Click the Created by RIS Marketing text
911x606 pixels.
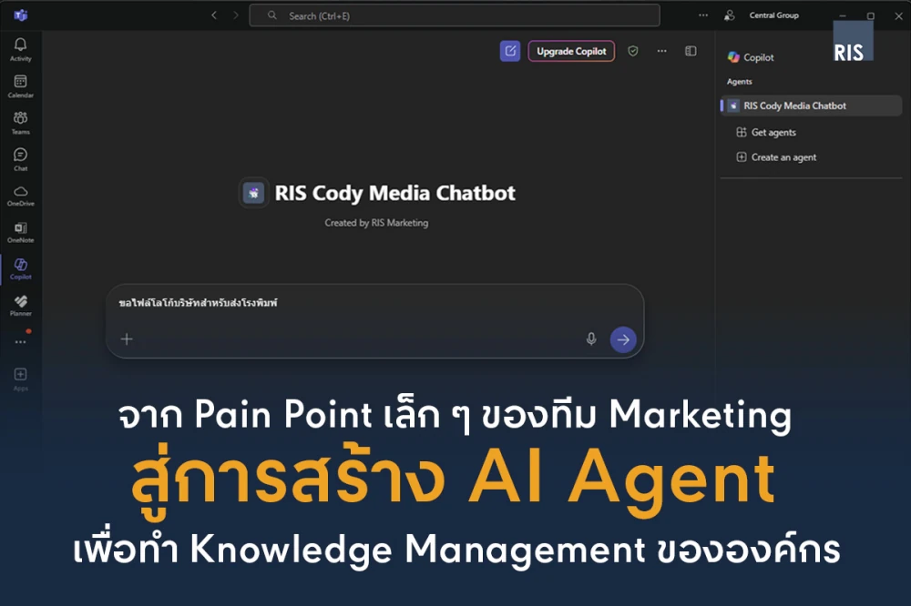pyautogui.click(x=376, y=223)
